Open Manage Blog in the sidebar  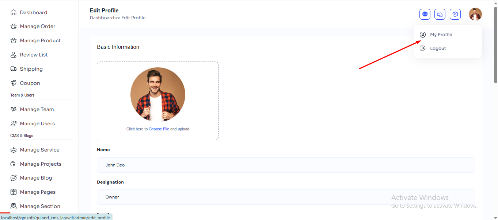coord(36,178)
